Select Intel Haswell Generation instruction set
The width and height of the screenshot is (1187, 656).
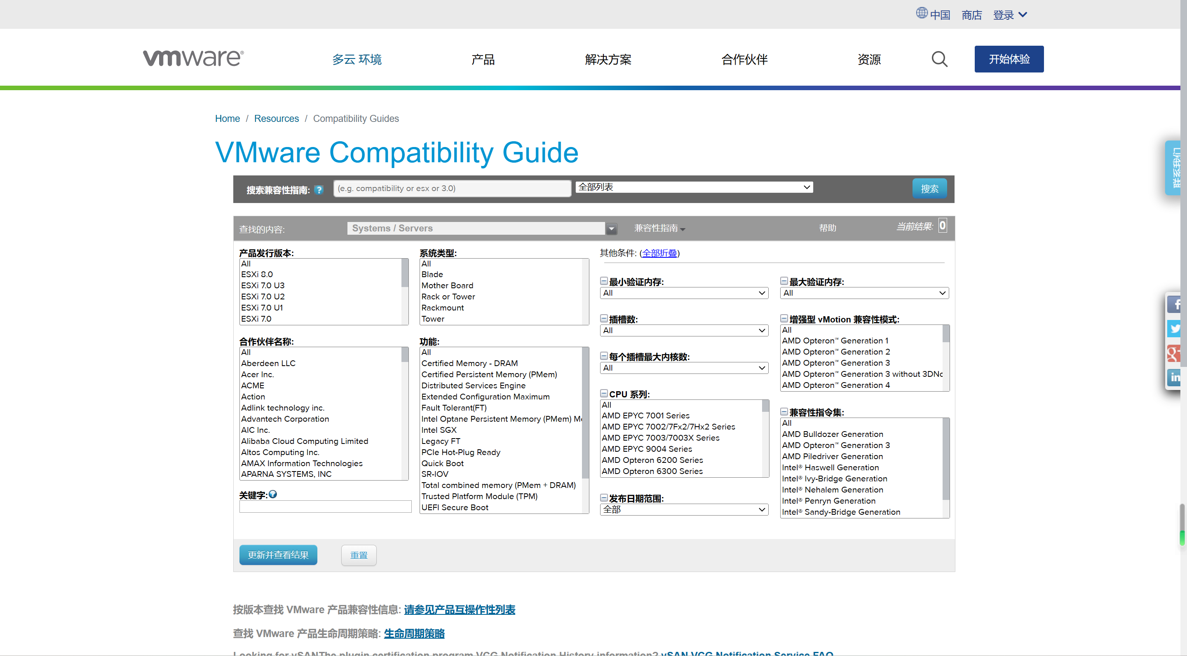[x=861, y=468]
